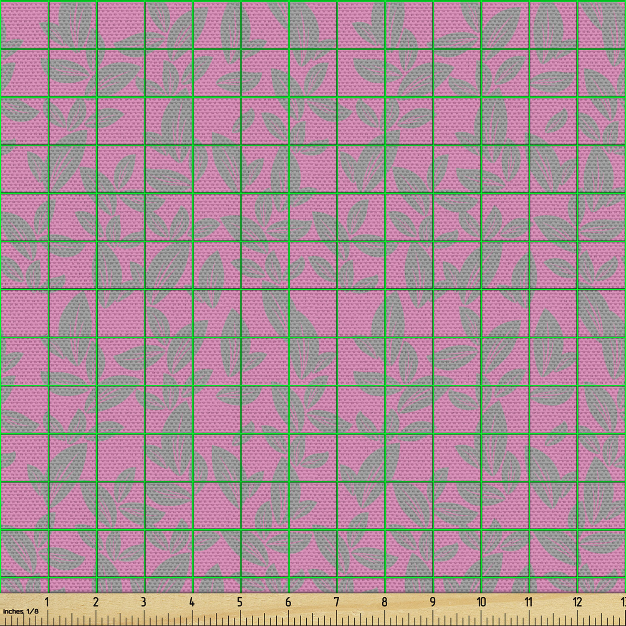The width and height of the screenshot is (626, 626).
Task: Select the ruler number 2 mark
Action: pyautogui.click(x=96, y=602)
